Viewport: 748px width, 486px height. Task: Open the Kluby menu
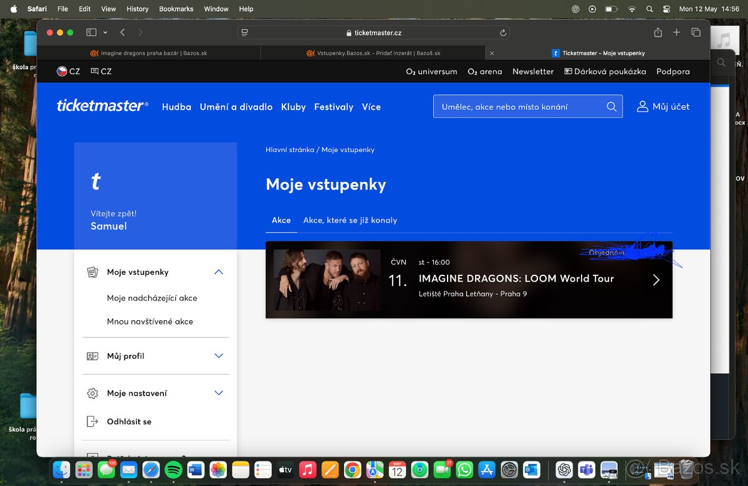(x=294, y=107)
